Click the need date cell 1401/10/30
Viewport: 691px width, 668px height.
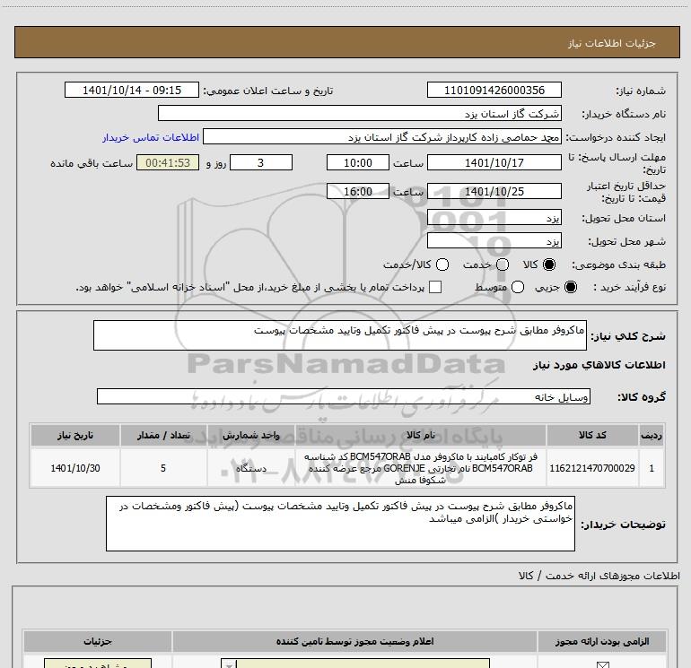[x=74, y=468]
